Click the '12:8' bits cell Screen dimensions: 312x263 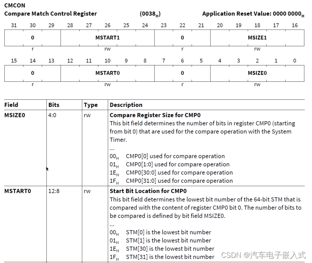click(x=54, y=191)
